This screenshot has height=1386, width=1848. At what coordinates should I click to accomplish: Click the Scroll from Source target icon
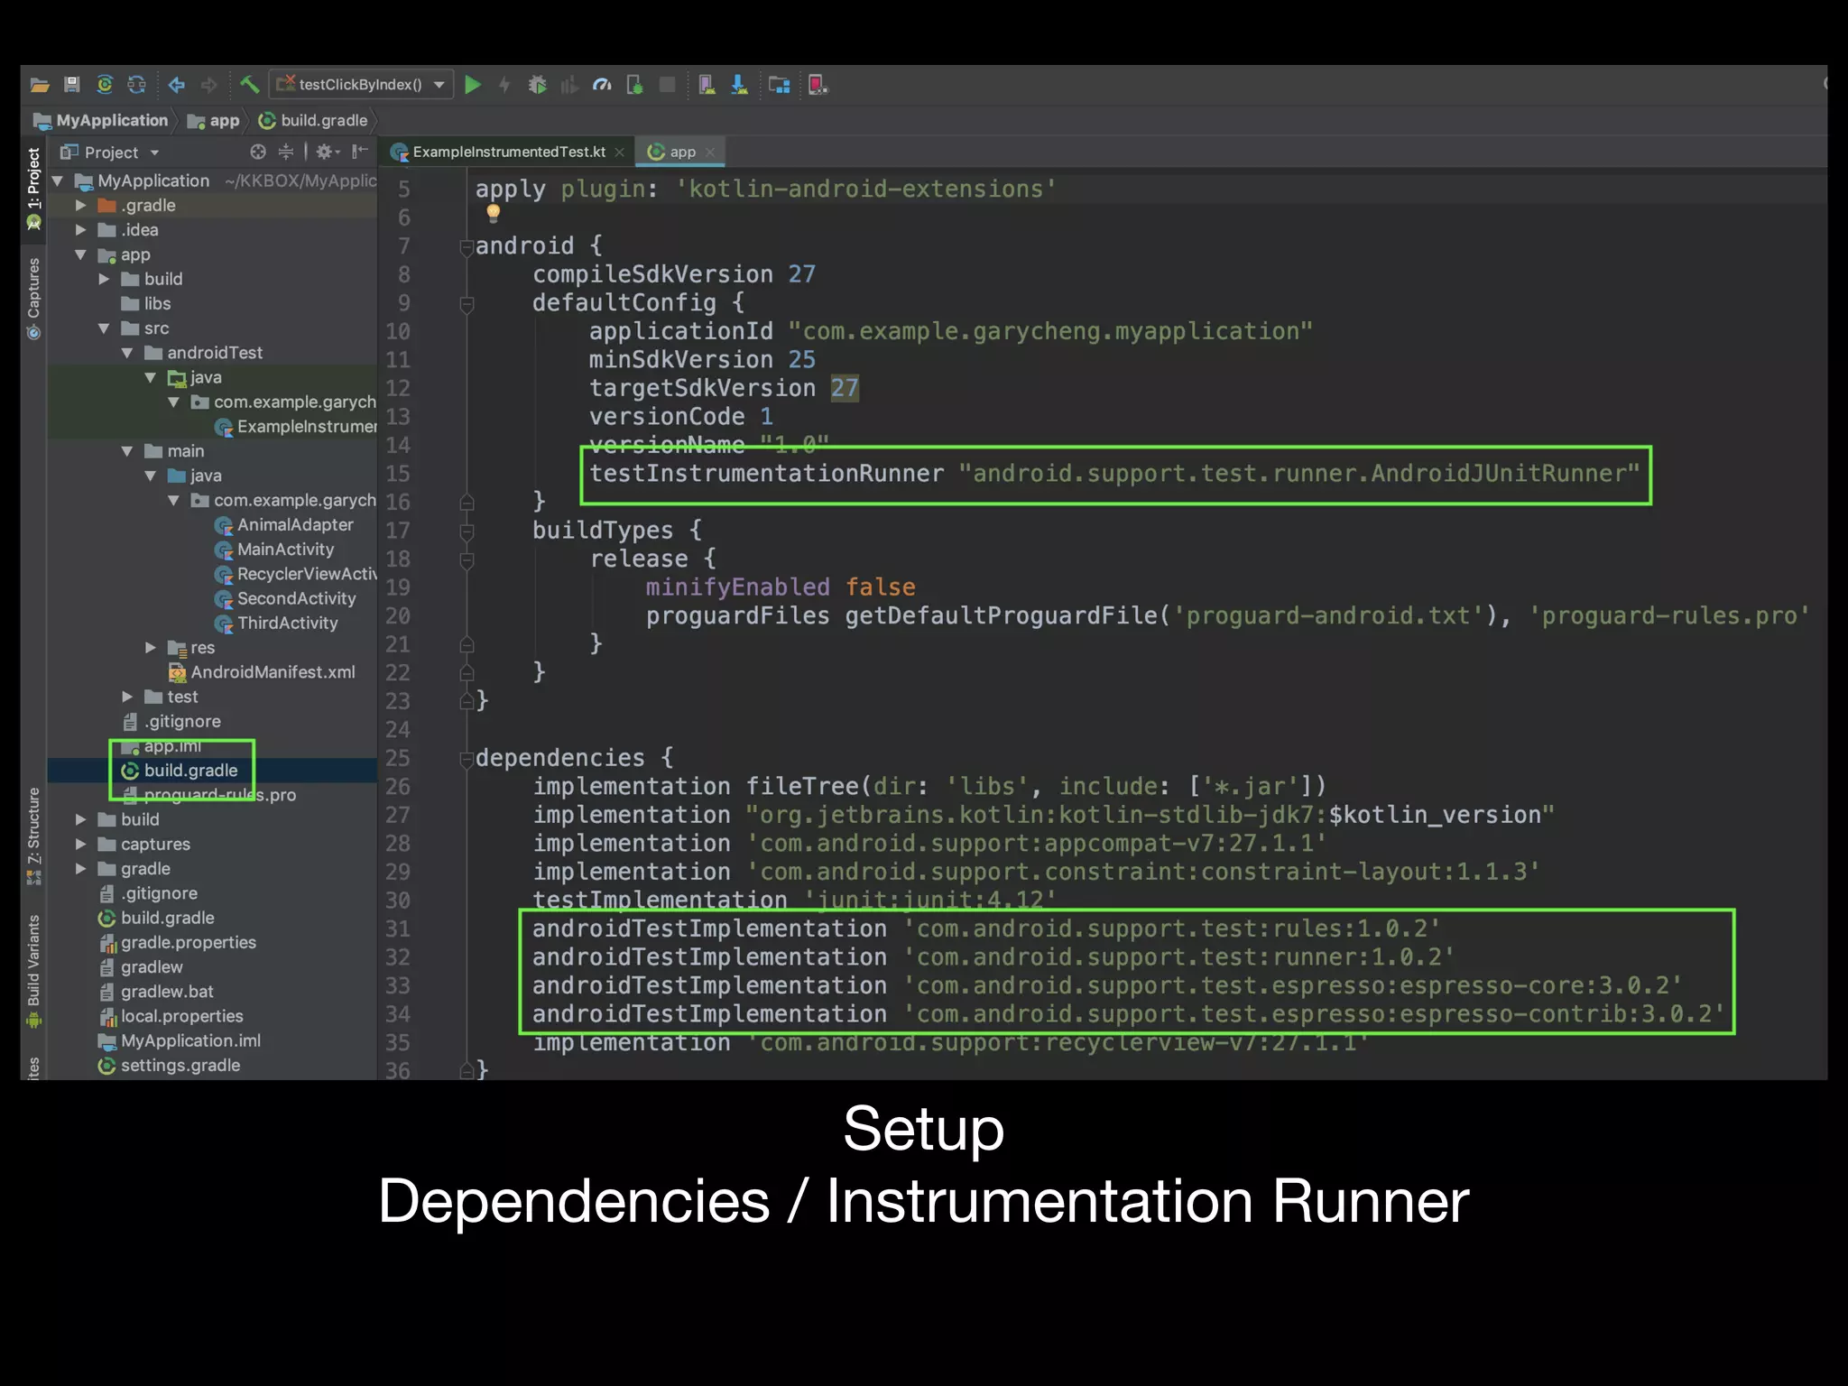[258, 152]
